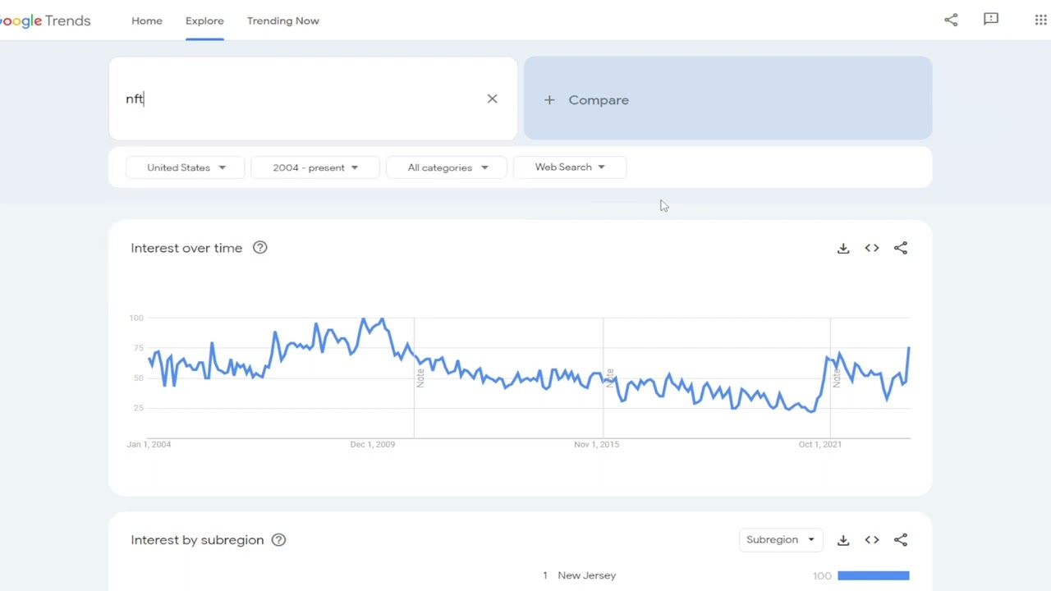Click the Note marker near Nov 2015
This screenshot has width=1051, height=591.
pyautogui.click(x=609, y=378)
